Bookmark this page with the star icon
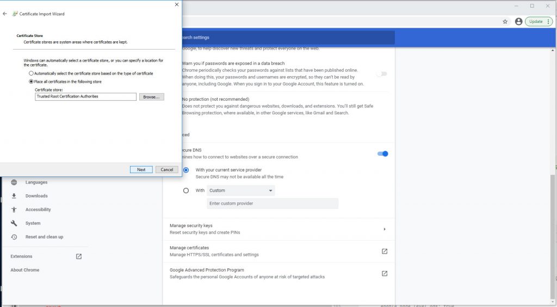Screen dimensions: 557x307 click(505, 21)
